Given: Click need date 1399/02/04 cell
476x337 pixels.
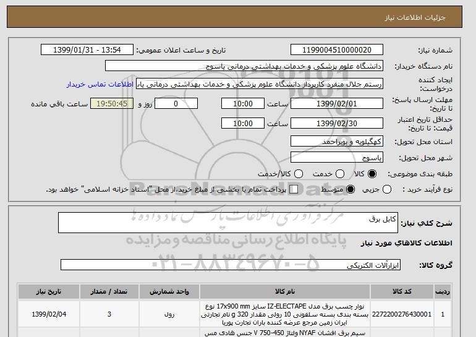Looking at the screenshot, I should click(x=49, y=314).
